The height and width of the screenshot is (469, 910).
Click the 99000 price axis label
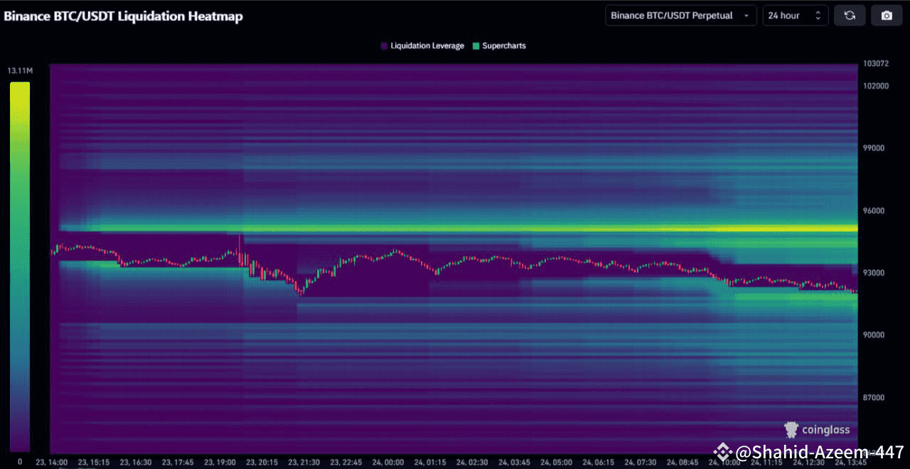874,149
